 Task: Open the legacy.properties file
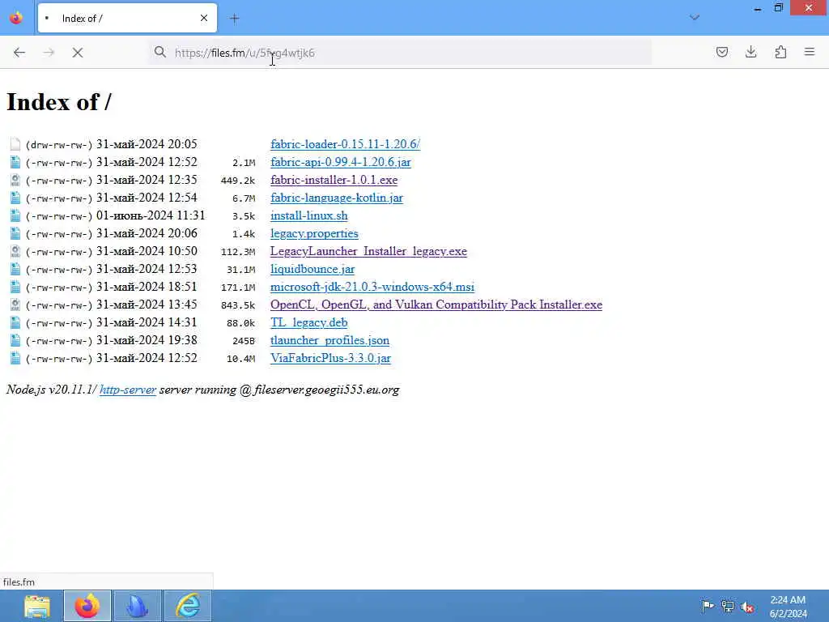point(315,233)
